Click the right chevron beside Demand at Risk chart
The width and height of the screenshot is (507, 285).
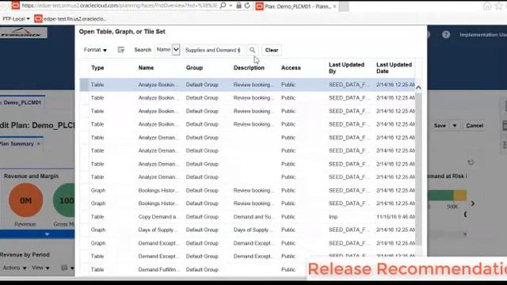click(473, 203)
